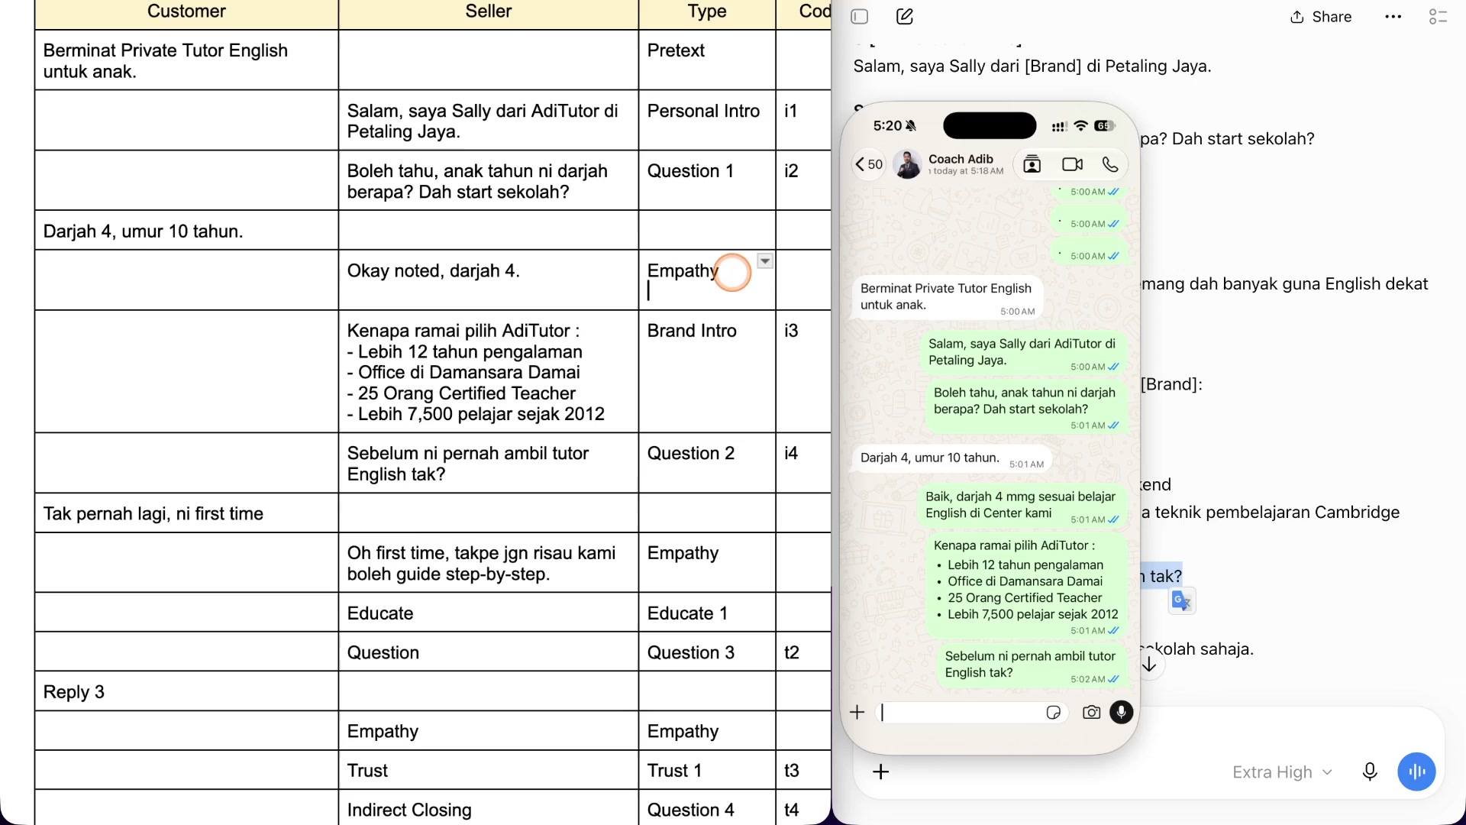
Task: Open the Empathy cell dropdown arrow
Action: point(765,261)
